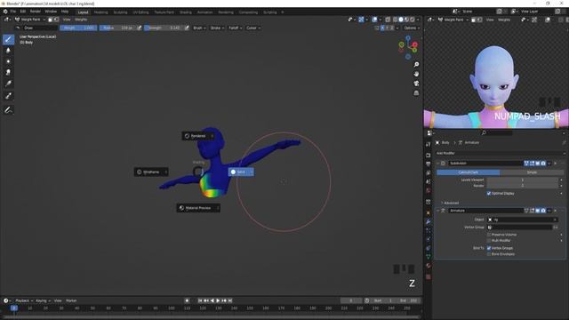Open the Brush dropdown
The image size is (569, 320).
click(199, 28)
